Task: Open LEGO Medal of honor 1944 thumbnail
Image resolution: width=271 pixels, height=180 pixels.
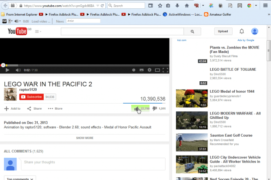Action: click(x=192, y=98)
